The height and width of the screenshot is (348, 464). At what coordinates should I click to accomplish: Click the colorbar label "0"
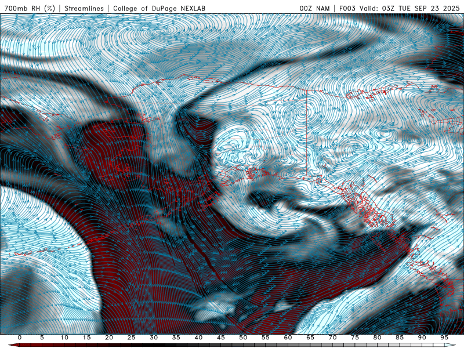[x=20, y=338]
